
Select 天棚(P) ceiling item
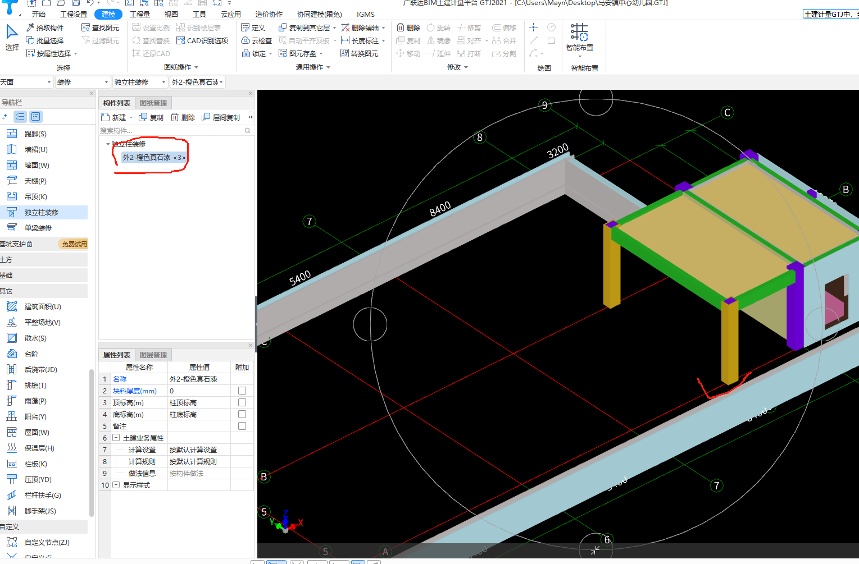click(x=35, y=181)
